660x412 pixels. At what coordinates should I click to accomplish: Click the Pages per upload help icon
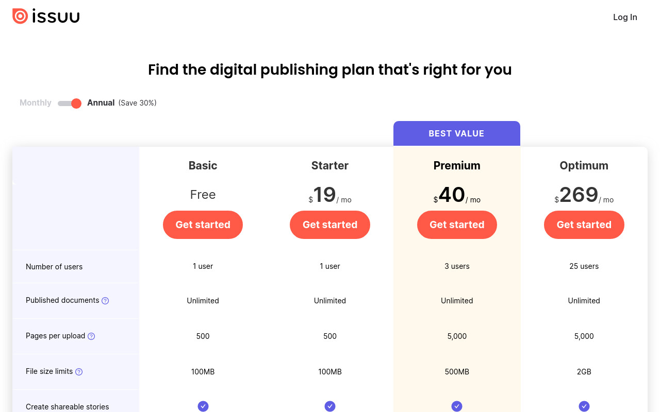[x=91, y=336]
